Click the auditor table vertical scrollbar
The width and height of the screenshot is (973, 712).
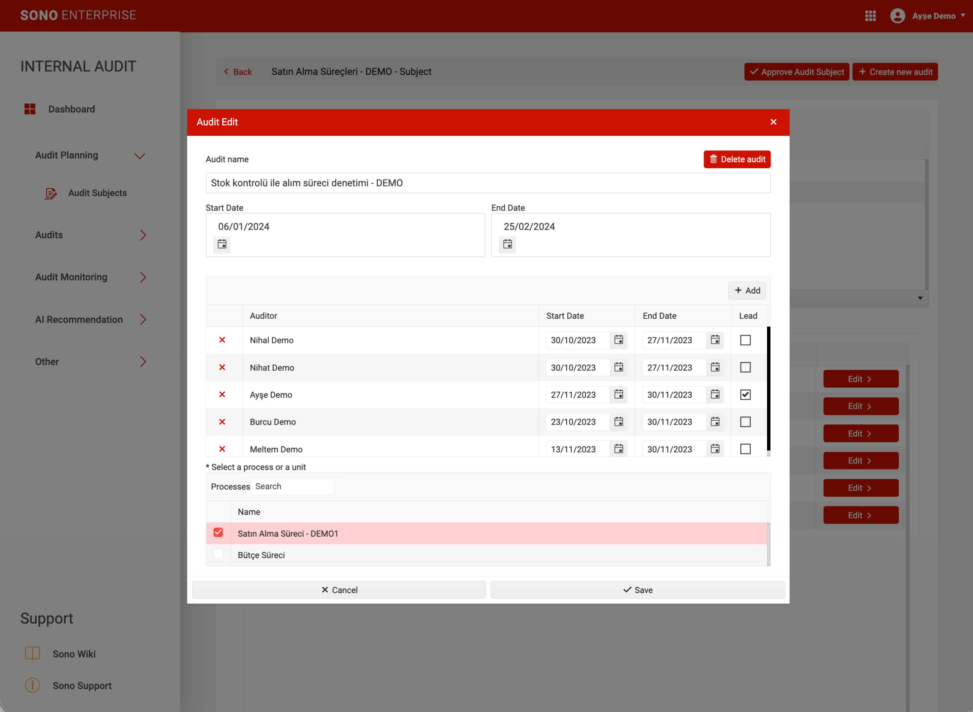point(768,389)
